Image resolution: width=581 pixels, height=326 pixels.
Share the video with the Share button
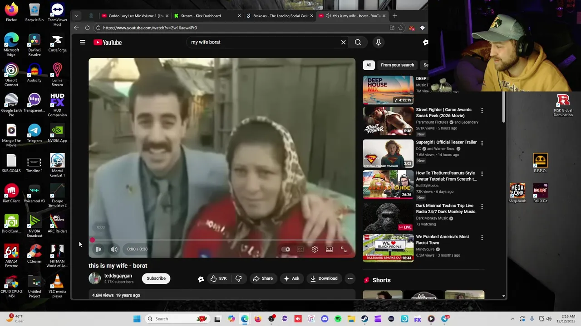[263, 278]
